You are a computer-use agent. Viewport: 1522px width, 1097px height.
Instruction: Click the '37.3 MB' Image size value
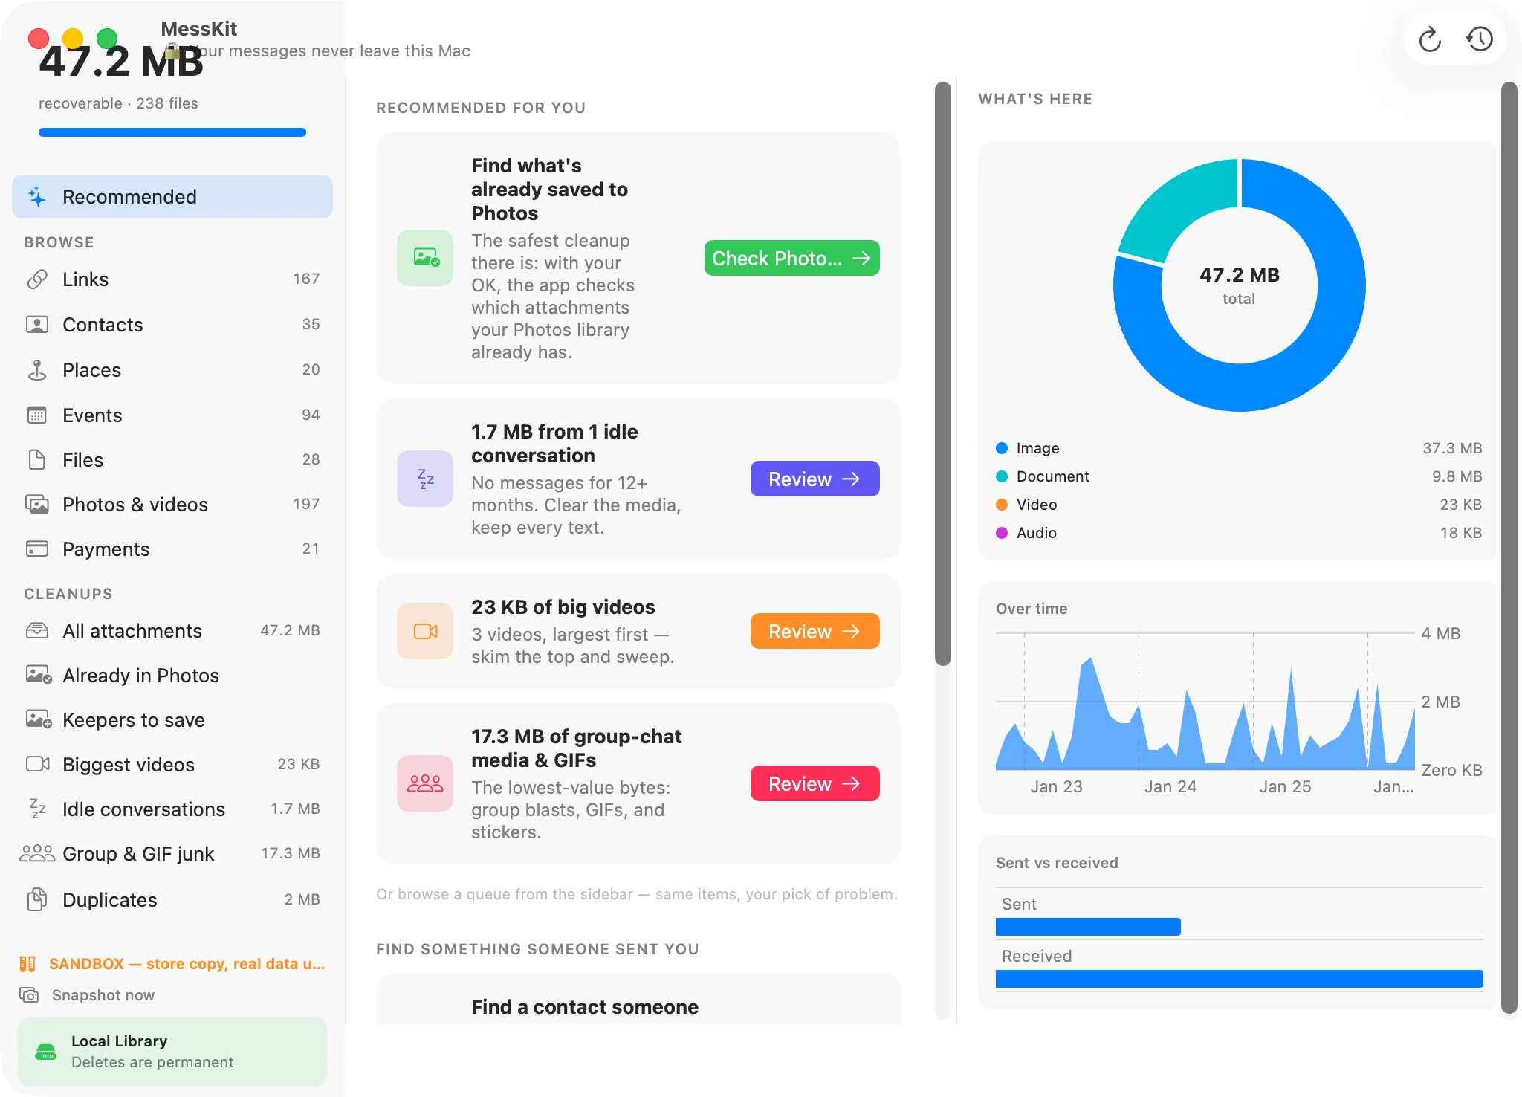(1452, 448)
